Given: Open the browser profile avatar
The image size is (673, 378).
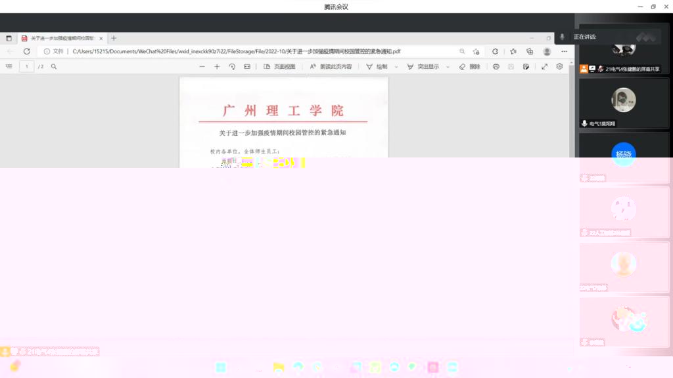Looking at the screenshot, I should (x=547, y=51).
